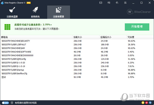Click the alarm clock schedule icon

[x=12, y=103]
